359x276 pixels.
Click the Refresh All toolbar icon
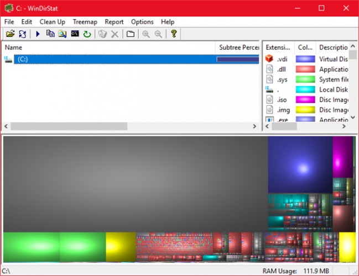click(x=23, y=34)
